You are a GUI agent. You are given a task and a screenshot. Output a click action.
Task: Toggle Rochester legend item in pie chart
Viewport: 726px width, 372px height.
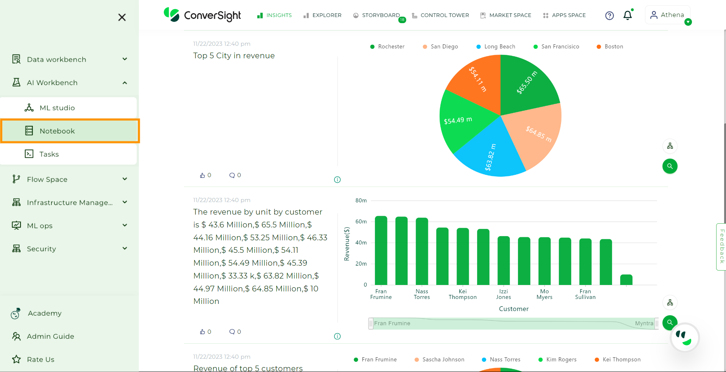point(387,47)
